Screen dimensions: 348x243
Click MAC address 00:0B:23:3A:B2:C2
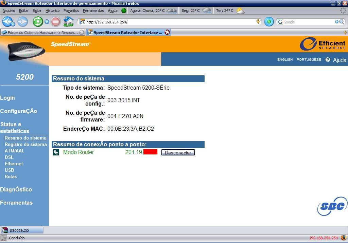pos(131,129)
